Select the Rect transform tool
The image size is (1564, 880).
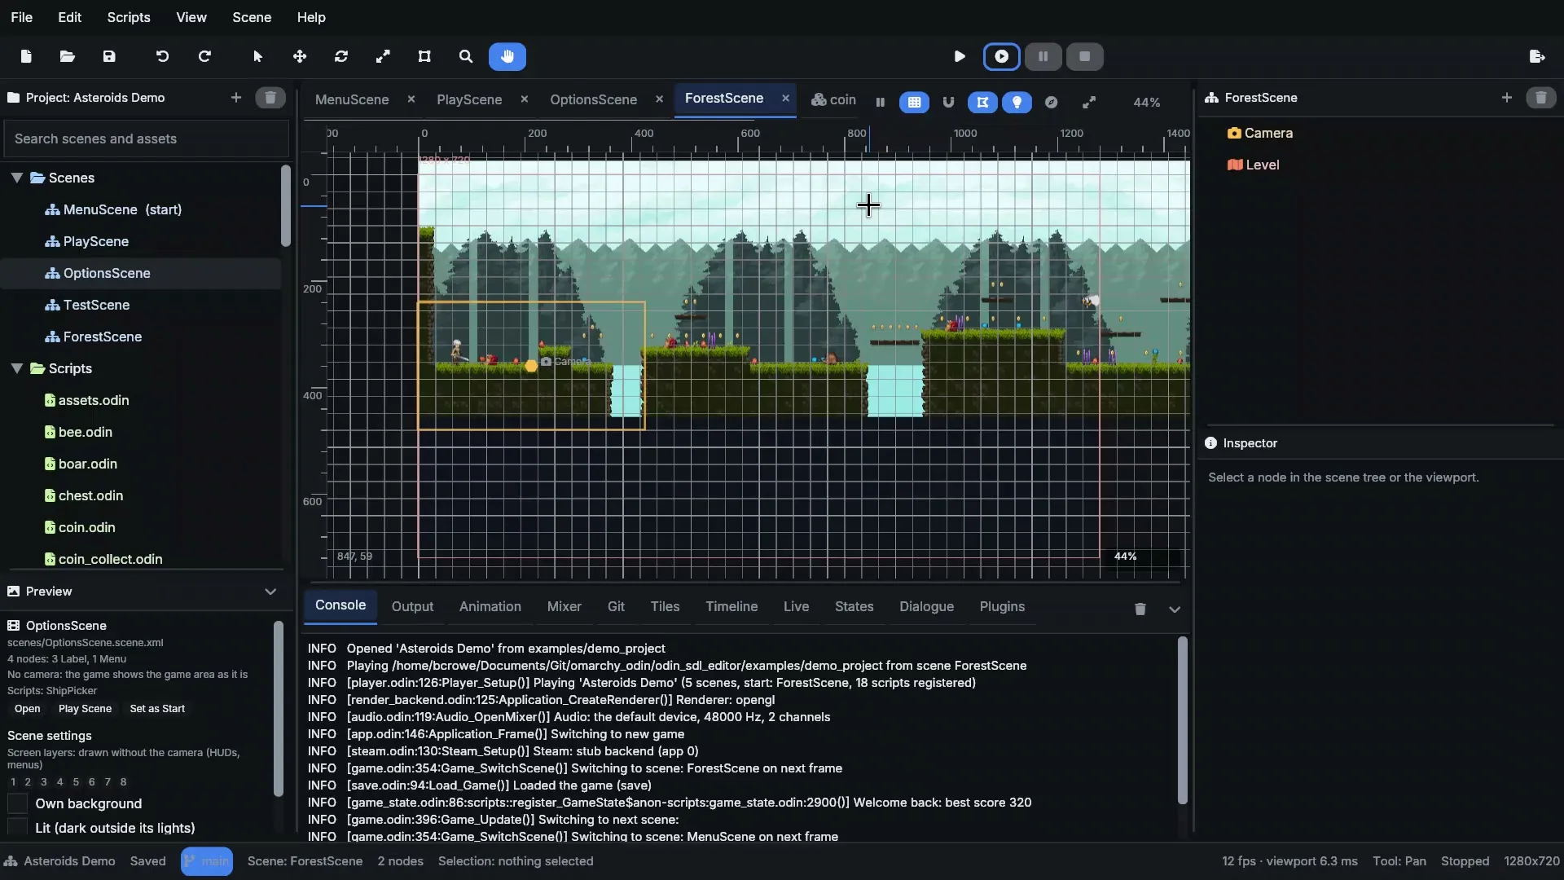click(x=424, y=56)
